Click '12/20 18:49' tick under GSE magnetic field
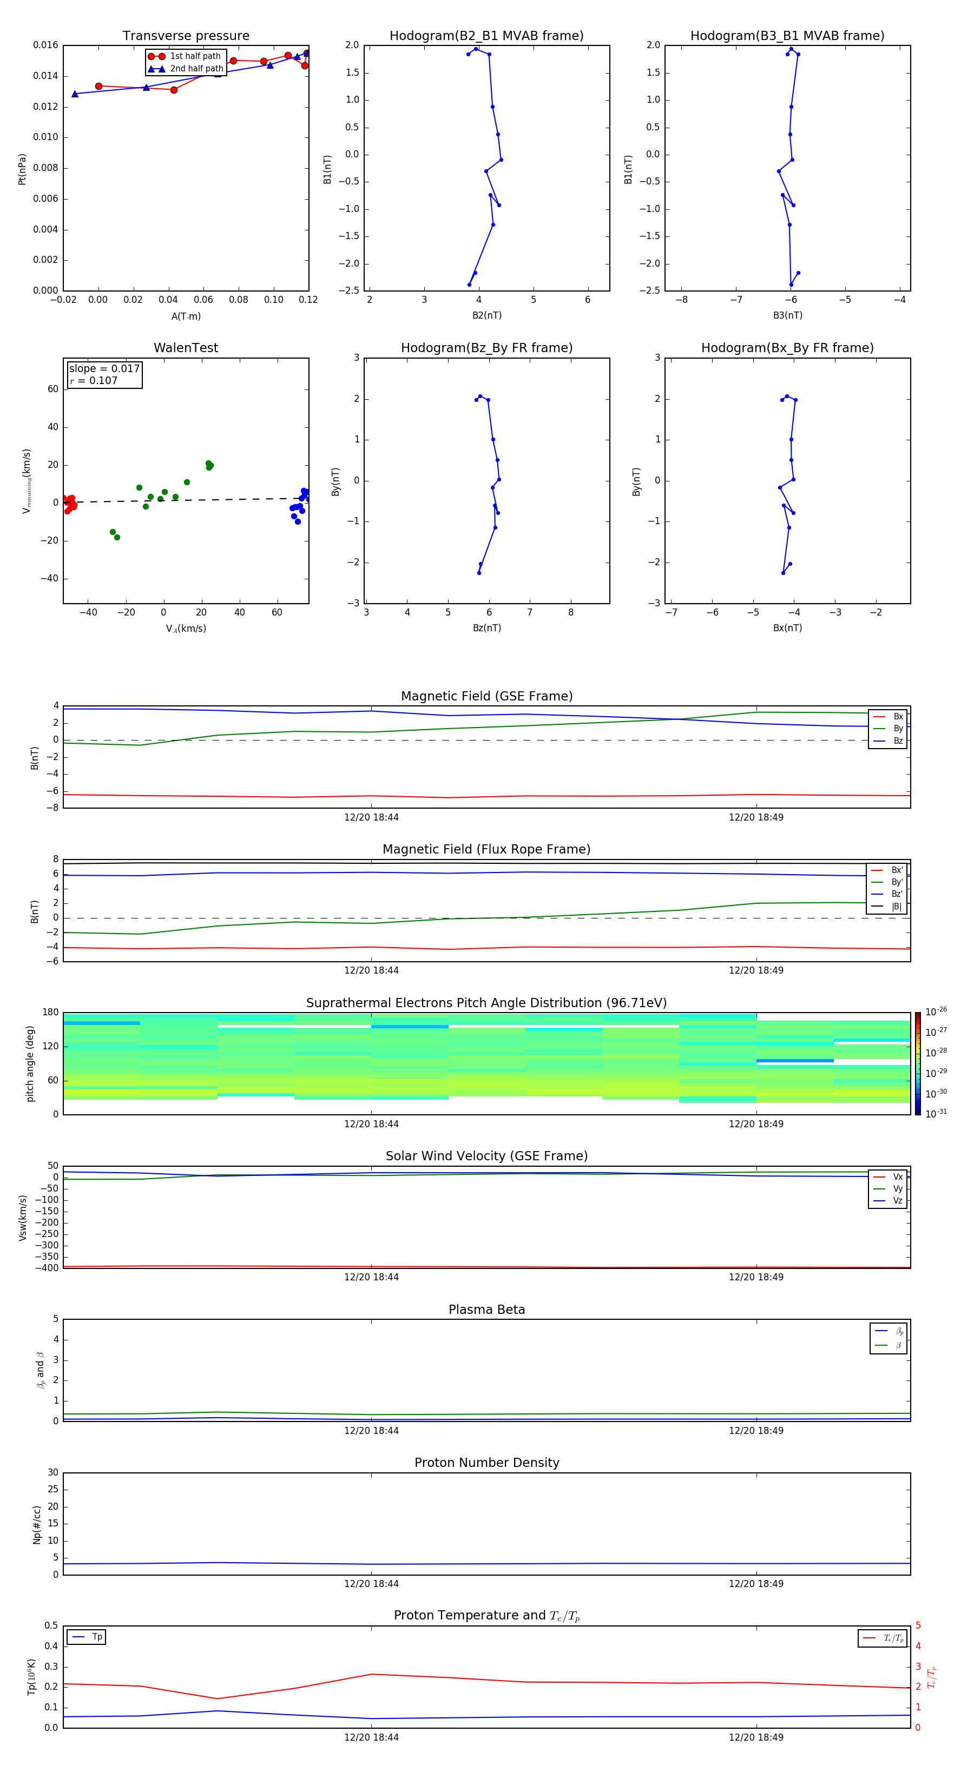Viewport: 974px width, 1785px height. 756,818
